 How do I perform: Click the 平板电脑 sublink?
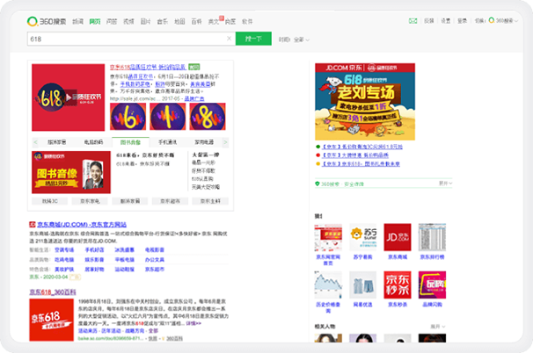pos(124,260)
